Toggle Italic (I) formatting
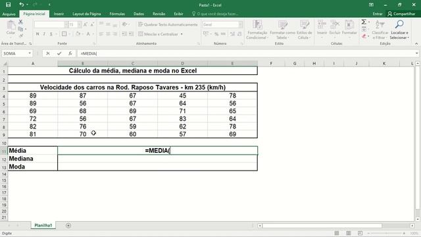421x237 pixels. tap(44, 34)
